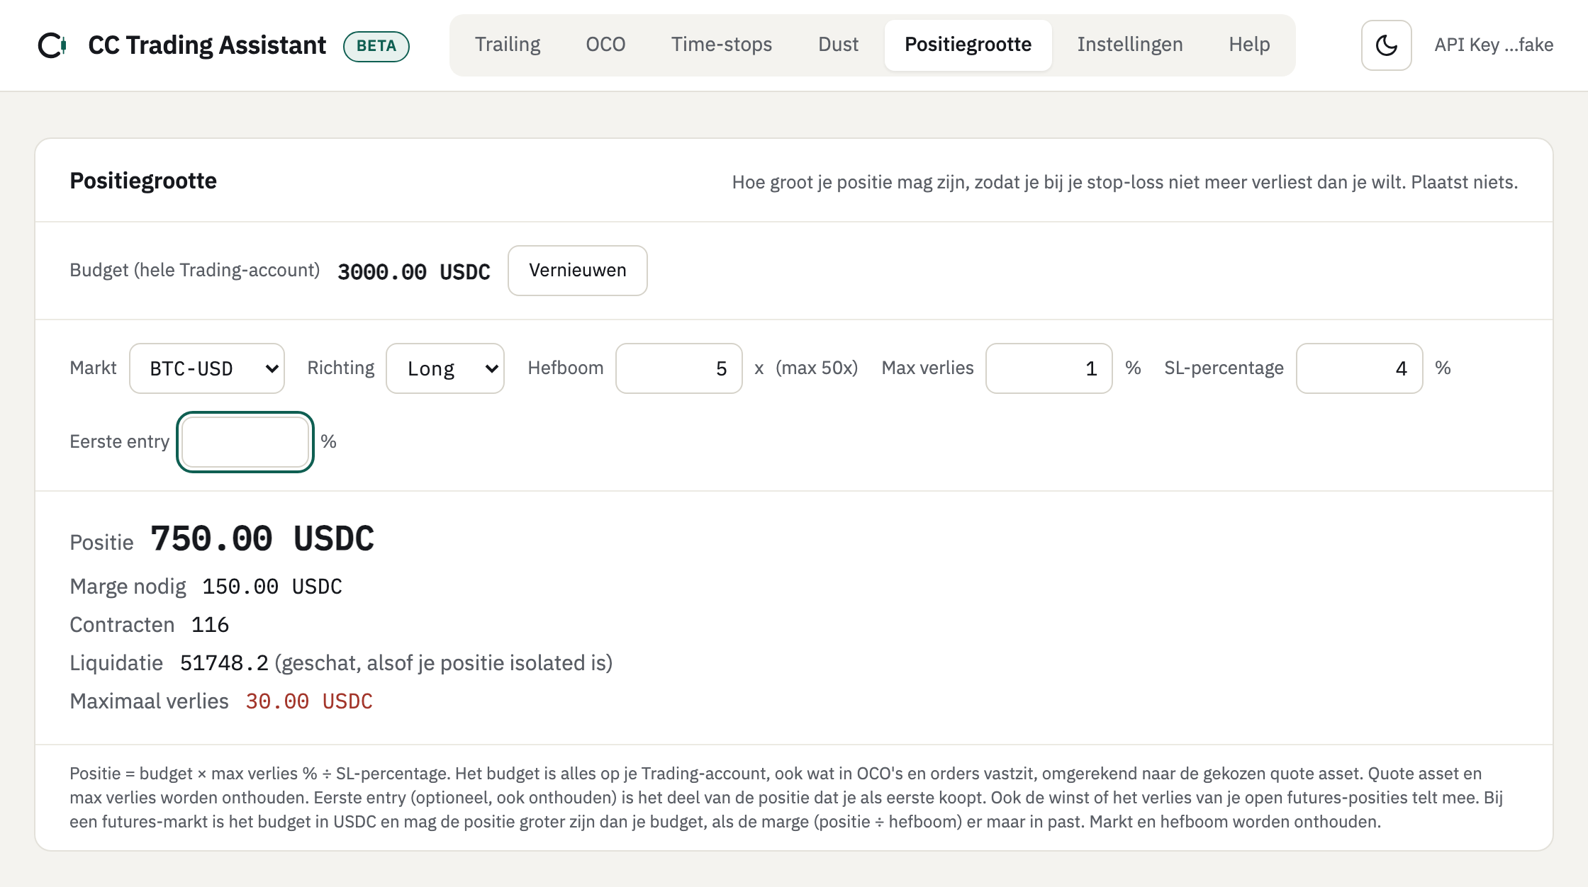
Task: Select the Positiegrootte tab
Action: [968, 45]
